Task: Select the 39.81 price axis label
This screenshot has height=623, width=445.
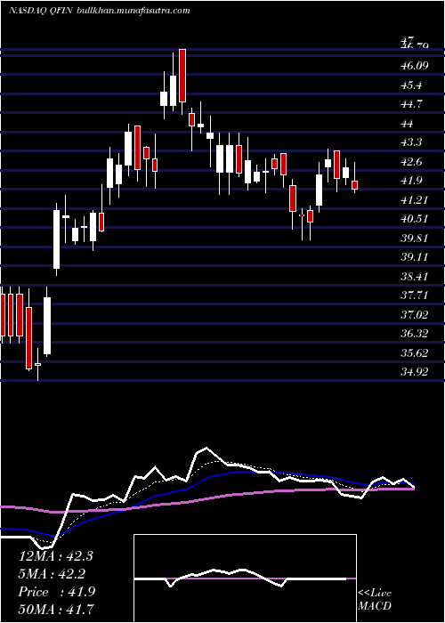Action: 415,238
